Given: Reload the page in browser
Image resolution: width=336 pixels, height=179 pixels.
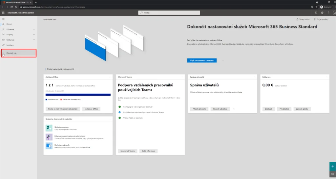Looking at the screenshot, I should click(x=11, y=7).
